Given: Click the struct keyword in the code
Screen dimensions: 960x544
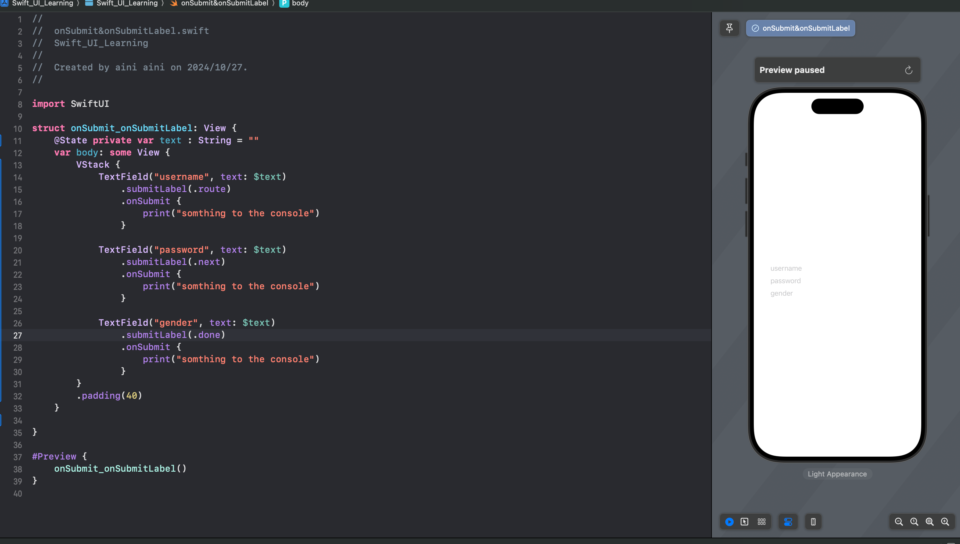Looking at the screenshot, I should click(48, 128).
